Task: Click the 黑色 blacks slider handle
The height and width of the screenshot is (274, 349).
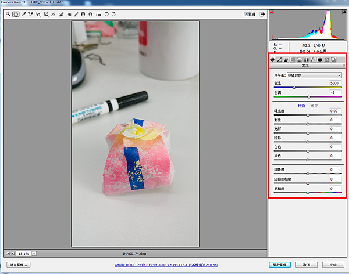Action: coord(308,160)
